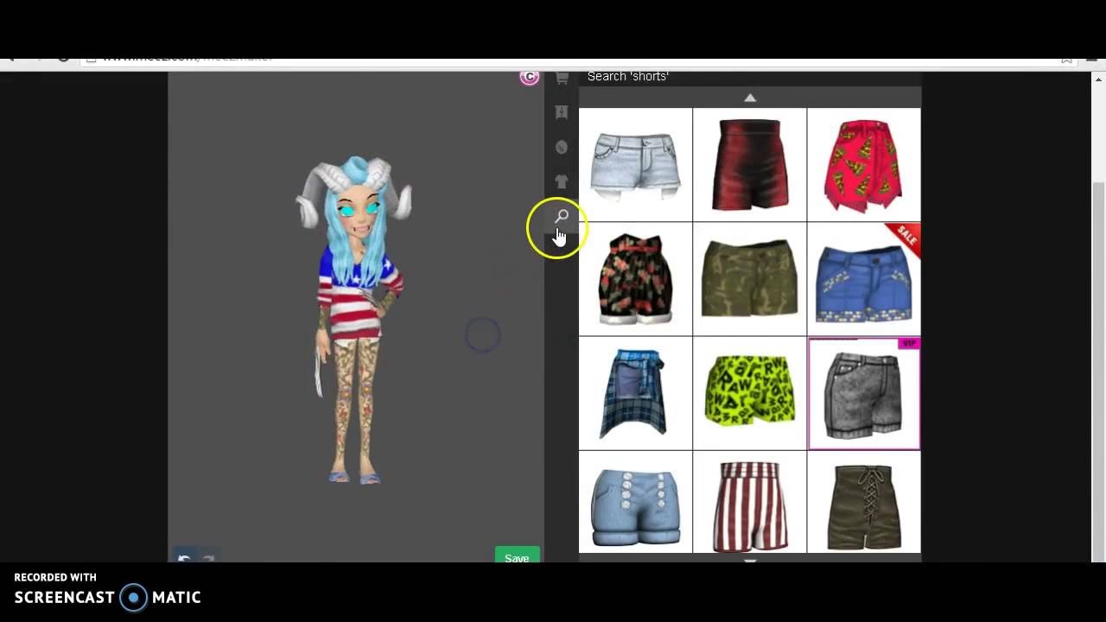Screen dimensions: 1106x622
Task: Pick the olive lace-up shorts
Action: coord(863,502)
